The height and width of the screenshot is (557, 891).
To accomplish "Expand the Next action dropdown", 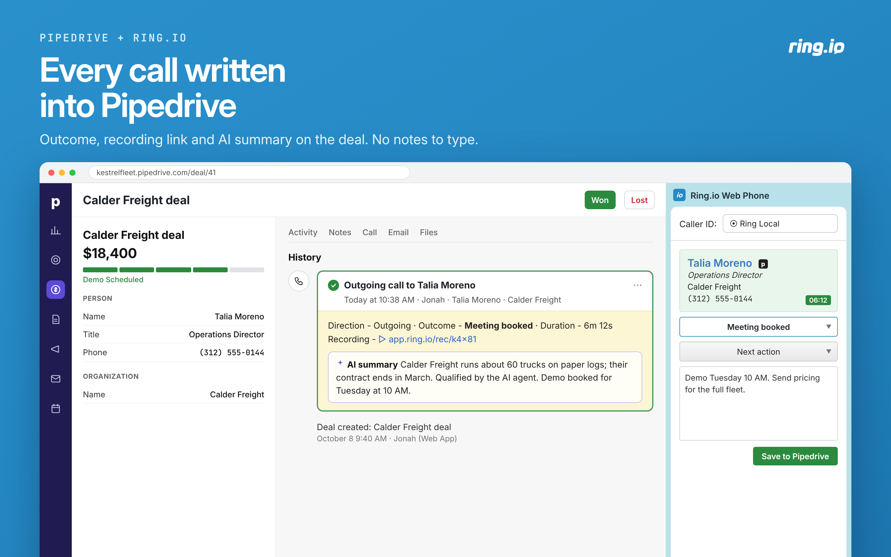I will pyautogui.click(x=758, y=352).
